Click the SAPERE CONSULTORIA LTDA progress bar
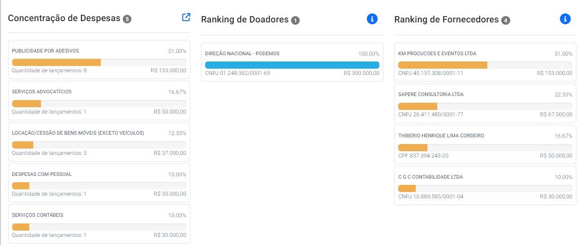This screenshot has width=584, height=245. tap(485, 106)
